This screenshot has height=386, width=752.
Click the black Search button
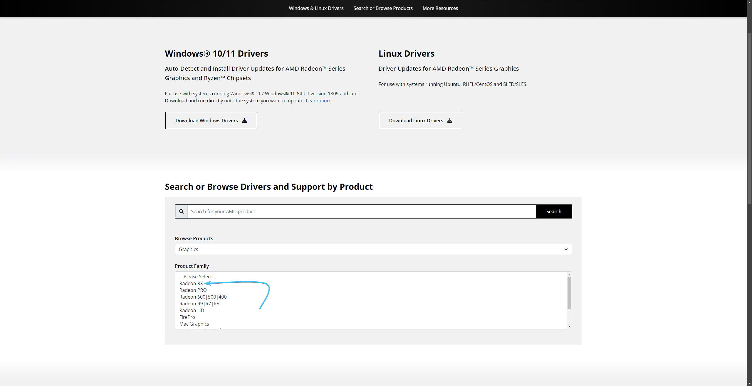(x=554, y=211)
